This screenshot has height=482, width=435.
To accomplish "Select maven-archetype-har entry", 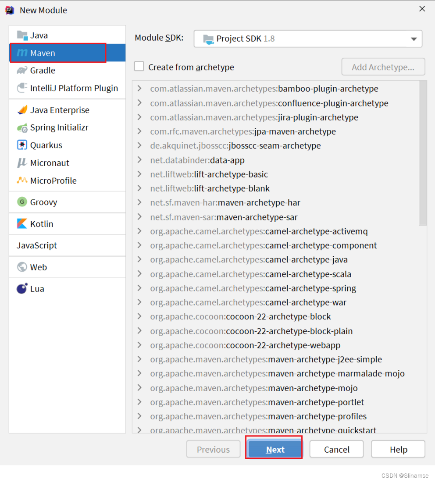I will click(225, 202).
